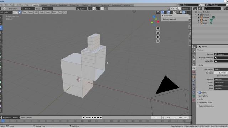Switch to wireframe viewport shading
This screenshot has height=128, width=228.
178,12
